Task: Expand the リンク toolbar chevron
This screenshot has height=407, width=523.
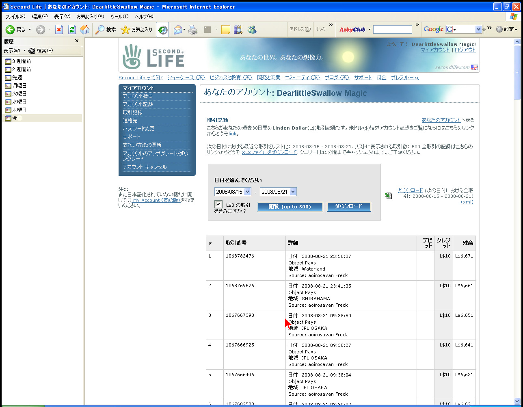Action: [x=331, y=25]
